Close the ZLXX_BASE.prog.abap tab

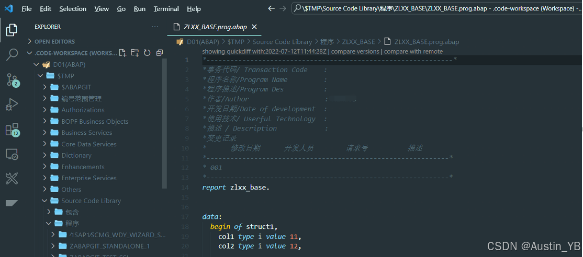[x=254, y=27]
